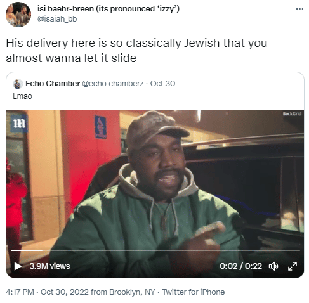
Task: Click the Twitter for iPhone source link
Action: click(193, 292)
